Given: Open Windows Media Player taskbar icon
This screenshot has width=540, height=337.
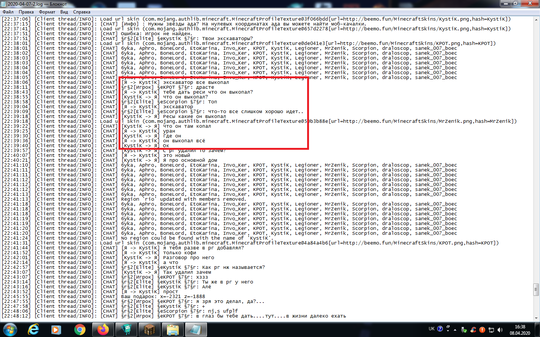Looking at the screenshot, I should [x=56, y=330].
